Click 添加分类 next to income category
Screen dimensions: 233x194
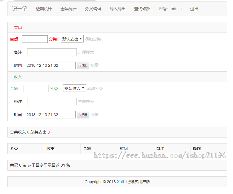[x=96, y=88]
